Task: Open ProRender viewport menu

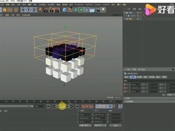Action: pyautogui.click(x=26, y=15)
